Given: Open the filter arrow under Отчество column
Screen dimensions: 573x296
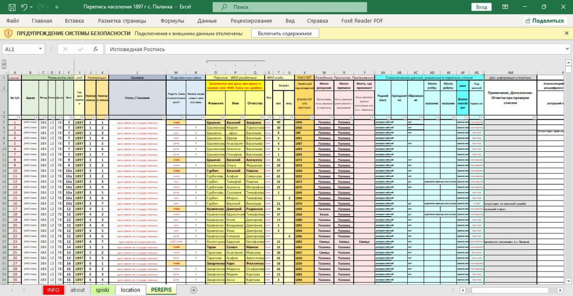Looking at the screenshot, I should pos(262,117).
